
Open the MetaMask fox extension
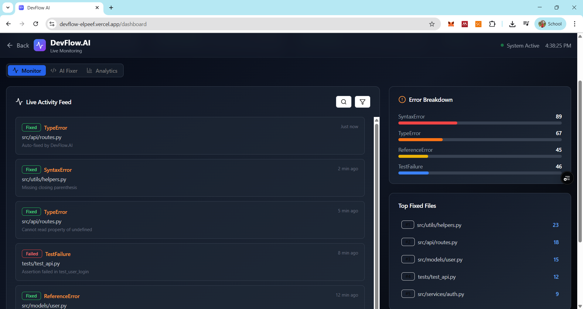coord(451,24)
